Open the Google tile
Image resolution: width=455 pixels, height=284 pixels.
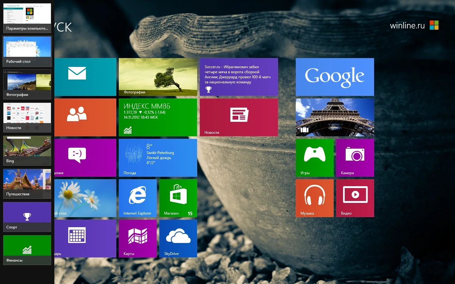click(335, 77)
